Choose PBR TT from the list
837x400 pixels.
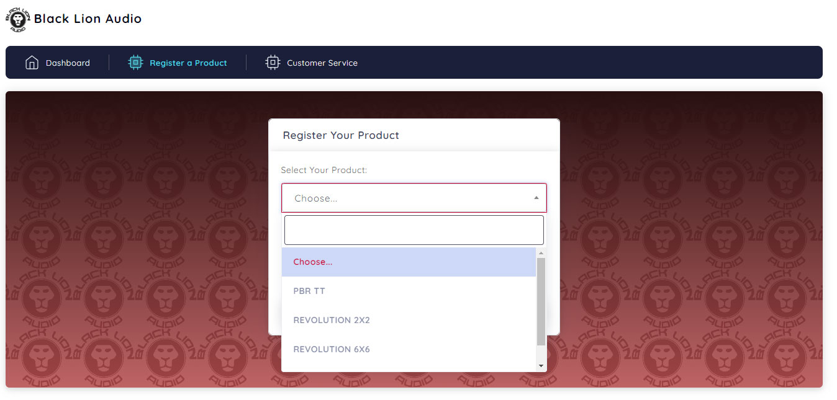tap(409, 291)
